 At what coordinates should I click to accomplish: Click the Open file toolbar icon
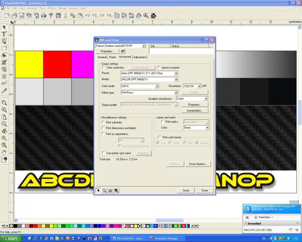[x=14, y=16]
